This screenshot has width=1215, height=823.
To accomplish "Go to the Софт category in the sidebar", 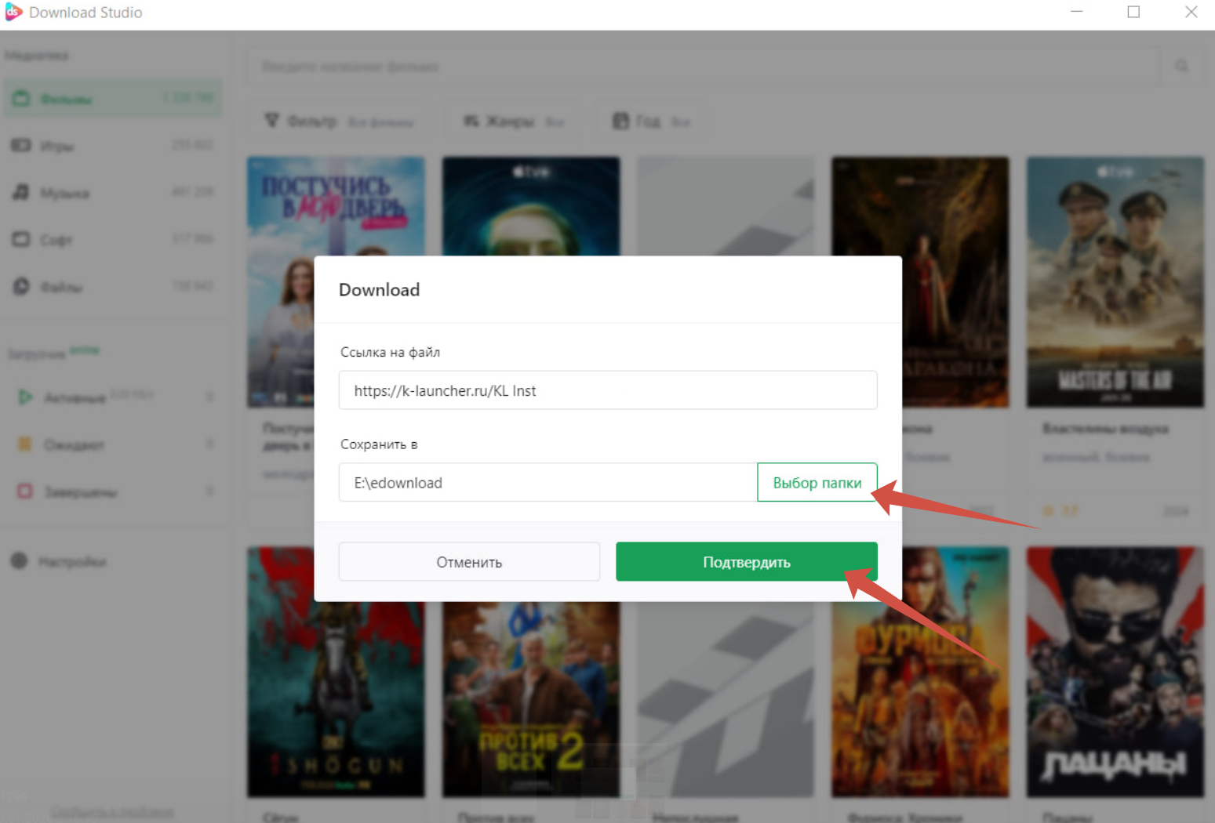I will click(112, 240).
